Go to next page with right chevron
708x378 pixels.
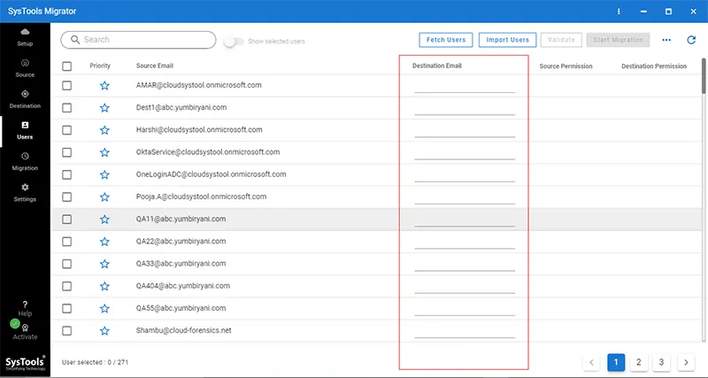pyautogui.click(x=686, y=362)
